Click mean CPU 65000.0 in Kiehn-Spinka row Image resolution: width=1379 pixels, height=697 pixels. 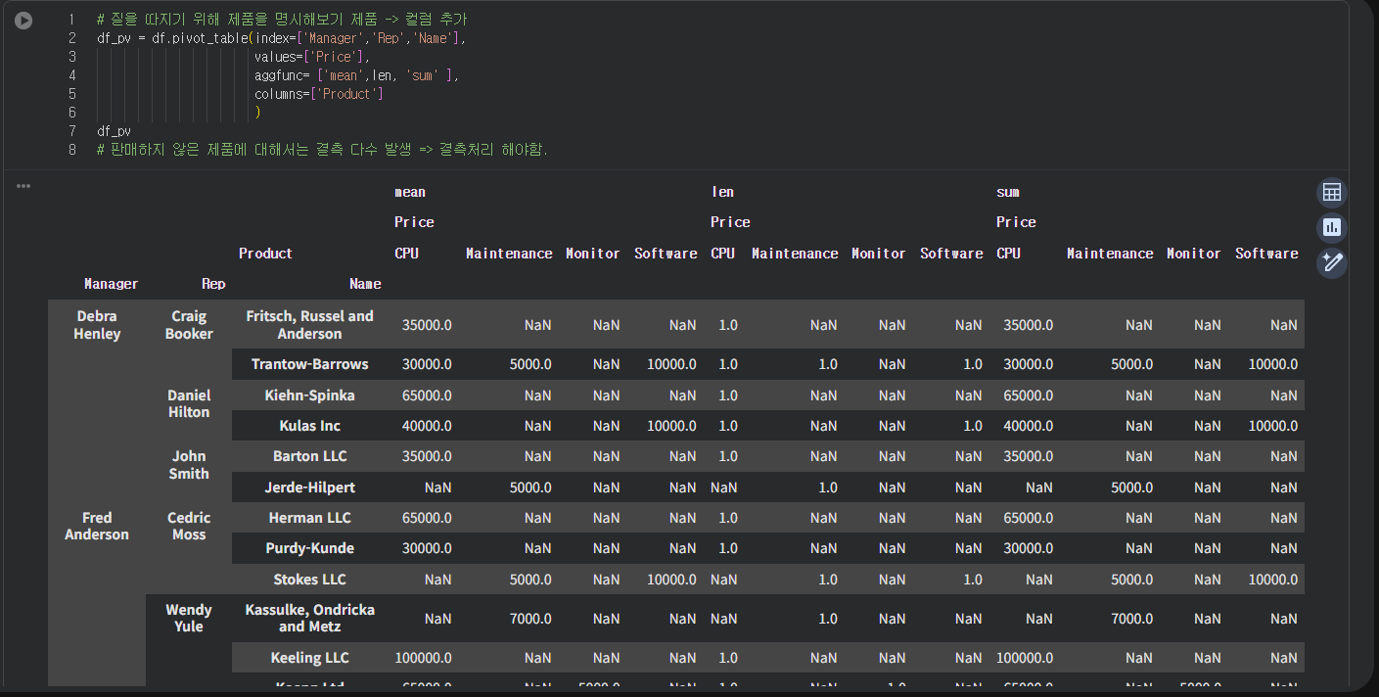427,395
